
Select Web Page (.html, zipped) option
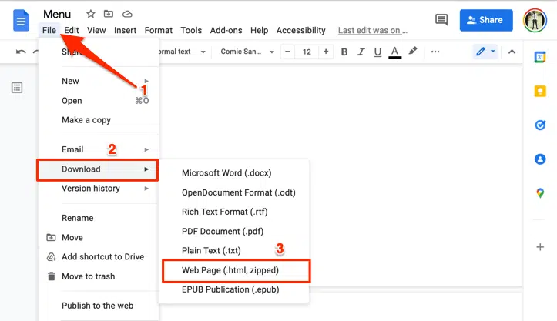click(x=230, y=271)
